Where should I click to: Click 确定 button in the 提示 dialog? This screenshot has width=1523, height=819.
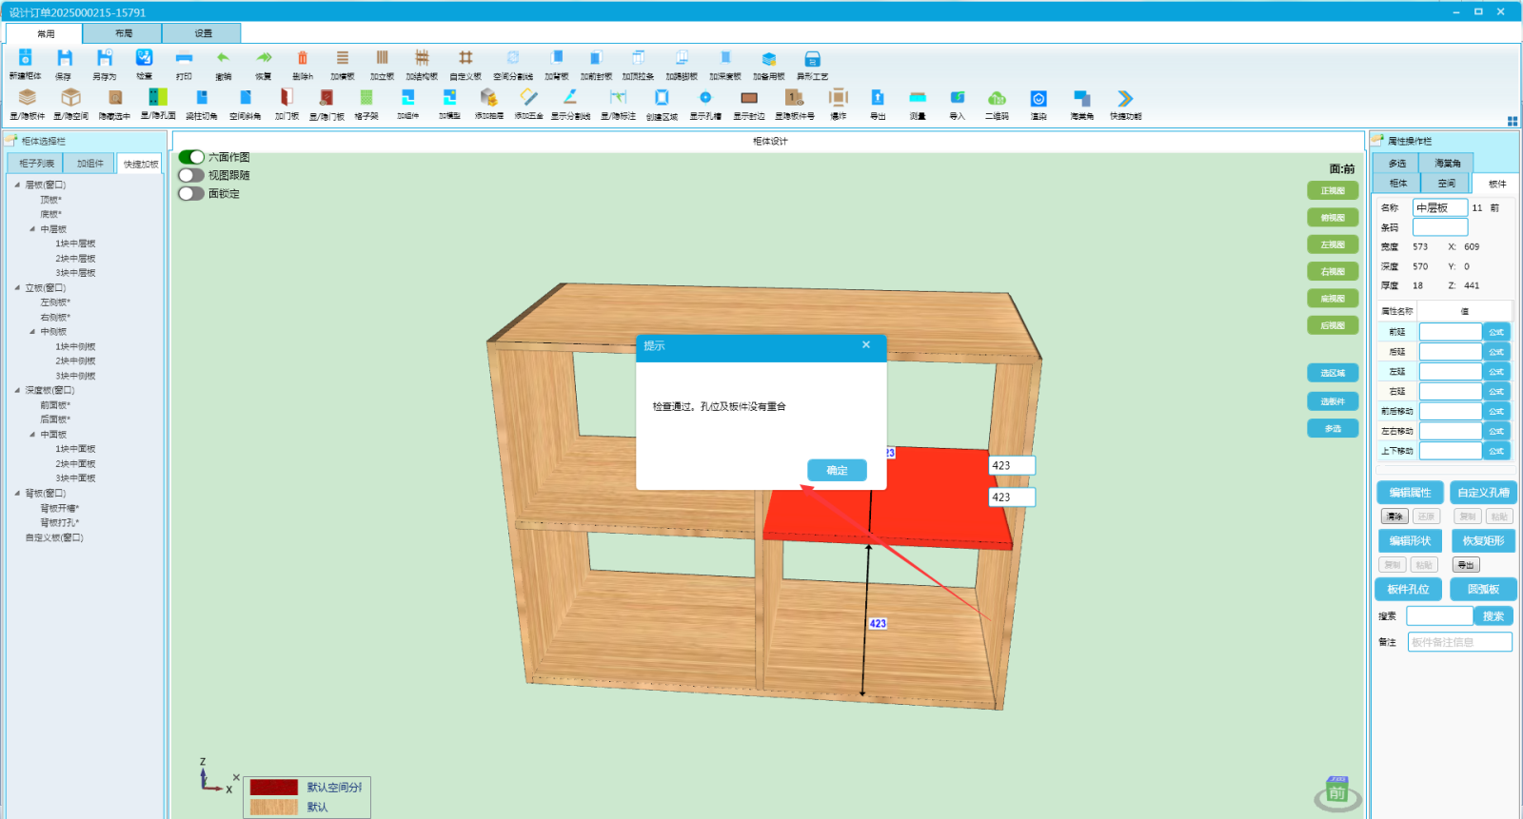(837, 470)
